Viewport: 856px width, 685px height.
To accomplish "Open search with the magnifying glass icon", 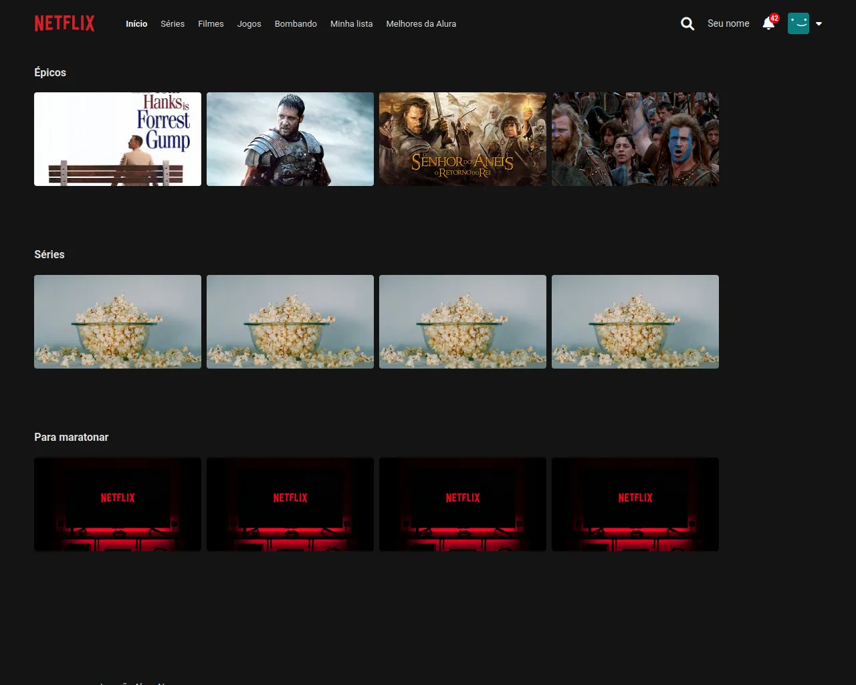I will click(x=687, y=23).
